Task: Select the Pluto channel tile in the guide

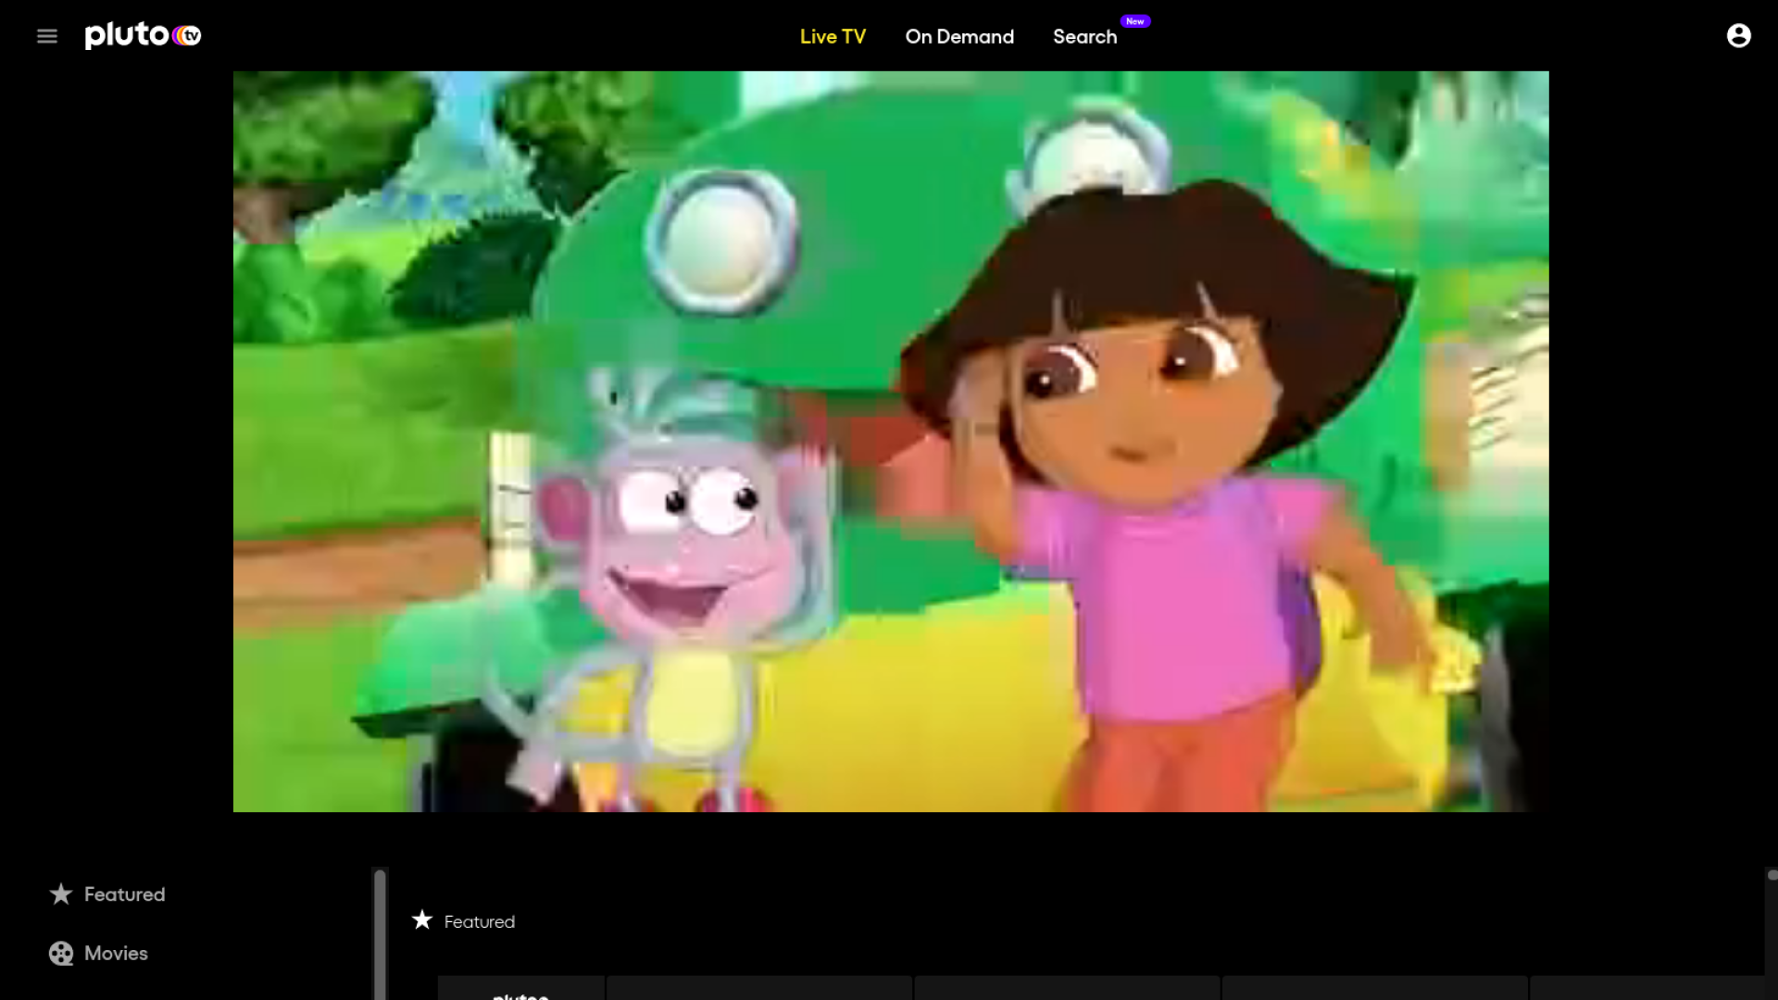Action: (520, 989)
